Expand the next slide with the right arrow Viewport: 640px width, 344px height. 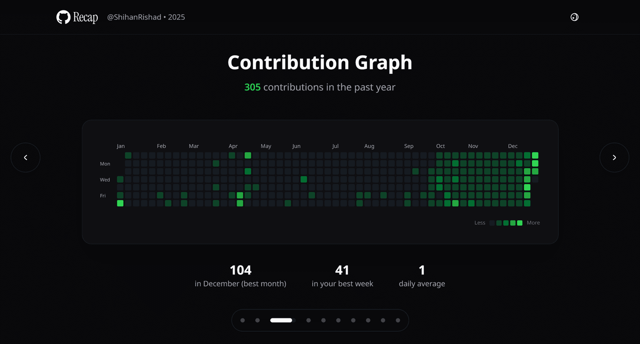[x=614, y=157]
